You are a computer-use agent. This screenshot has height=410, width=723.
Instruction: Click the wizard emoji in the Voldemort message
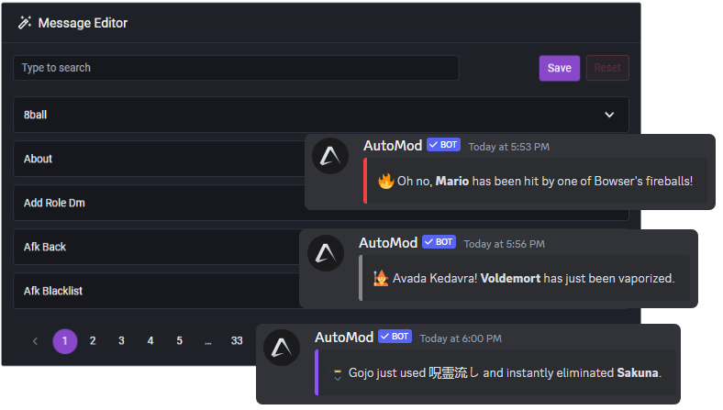[381, 278]
